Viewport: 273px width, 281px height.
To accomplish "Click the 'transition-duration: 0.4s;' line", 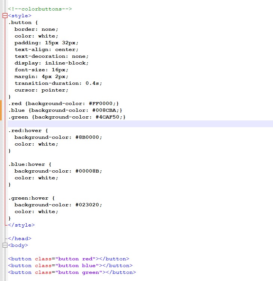I will click(58, 83).
